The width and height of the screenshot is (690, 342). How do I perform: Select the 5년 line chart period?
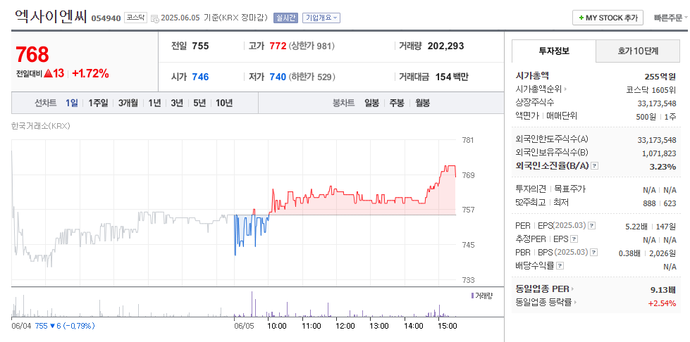pos(199,103)
